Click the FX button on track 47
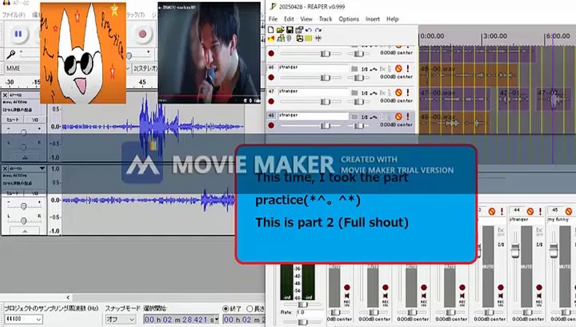This screenshot has width=576, height=327. point(383,93)
